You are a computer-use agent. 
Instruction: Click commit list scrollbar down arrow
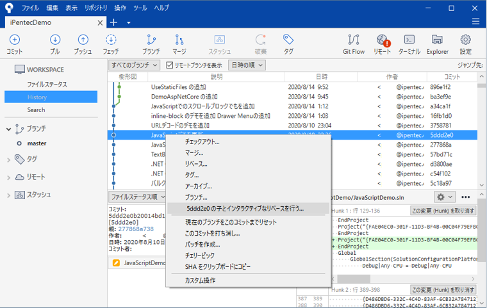[481, 185]
